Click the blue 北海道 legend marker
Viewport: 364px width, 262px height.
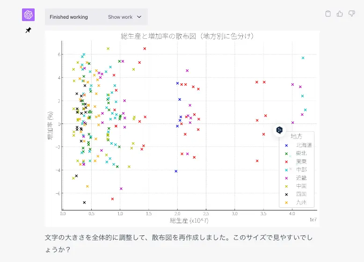coord(286,145)
